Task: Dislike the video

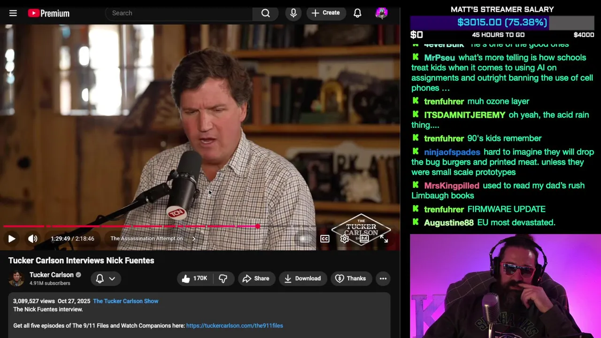Action: (x=223, y=278)
